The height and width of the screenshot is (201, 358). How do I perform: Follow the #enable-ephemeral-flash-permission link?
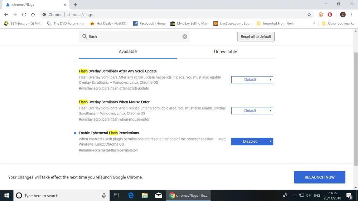coord(108,150)
